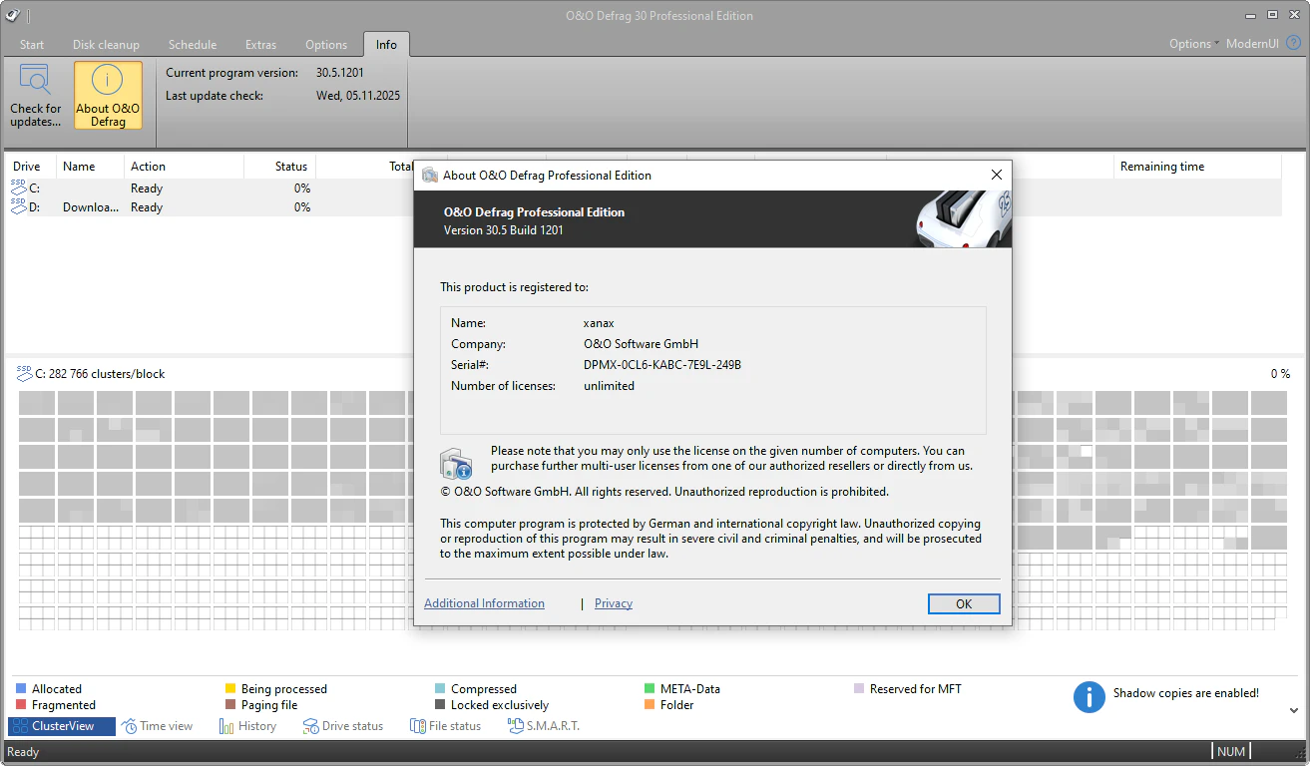Click the ModernUI button
1310x766 pixels.
(1252, 44)
